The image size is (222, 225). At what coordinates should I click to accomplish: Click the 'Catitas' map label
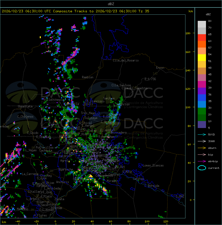coord(138,179)
